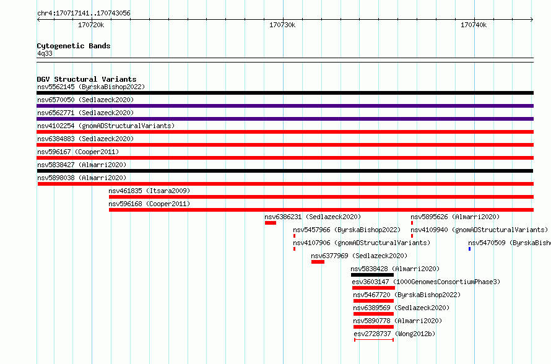Screen dimensions: 551x364
Task: Select the small blue nsv5470509 marker
Action: point(469,249)
